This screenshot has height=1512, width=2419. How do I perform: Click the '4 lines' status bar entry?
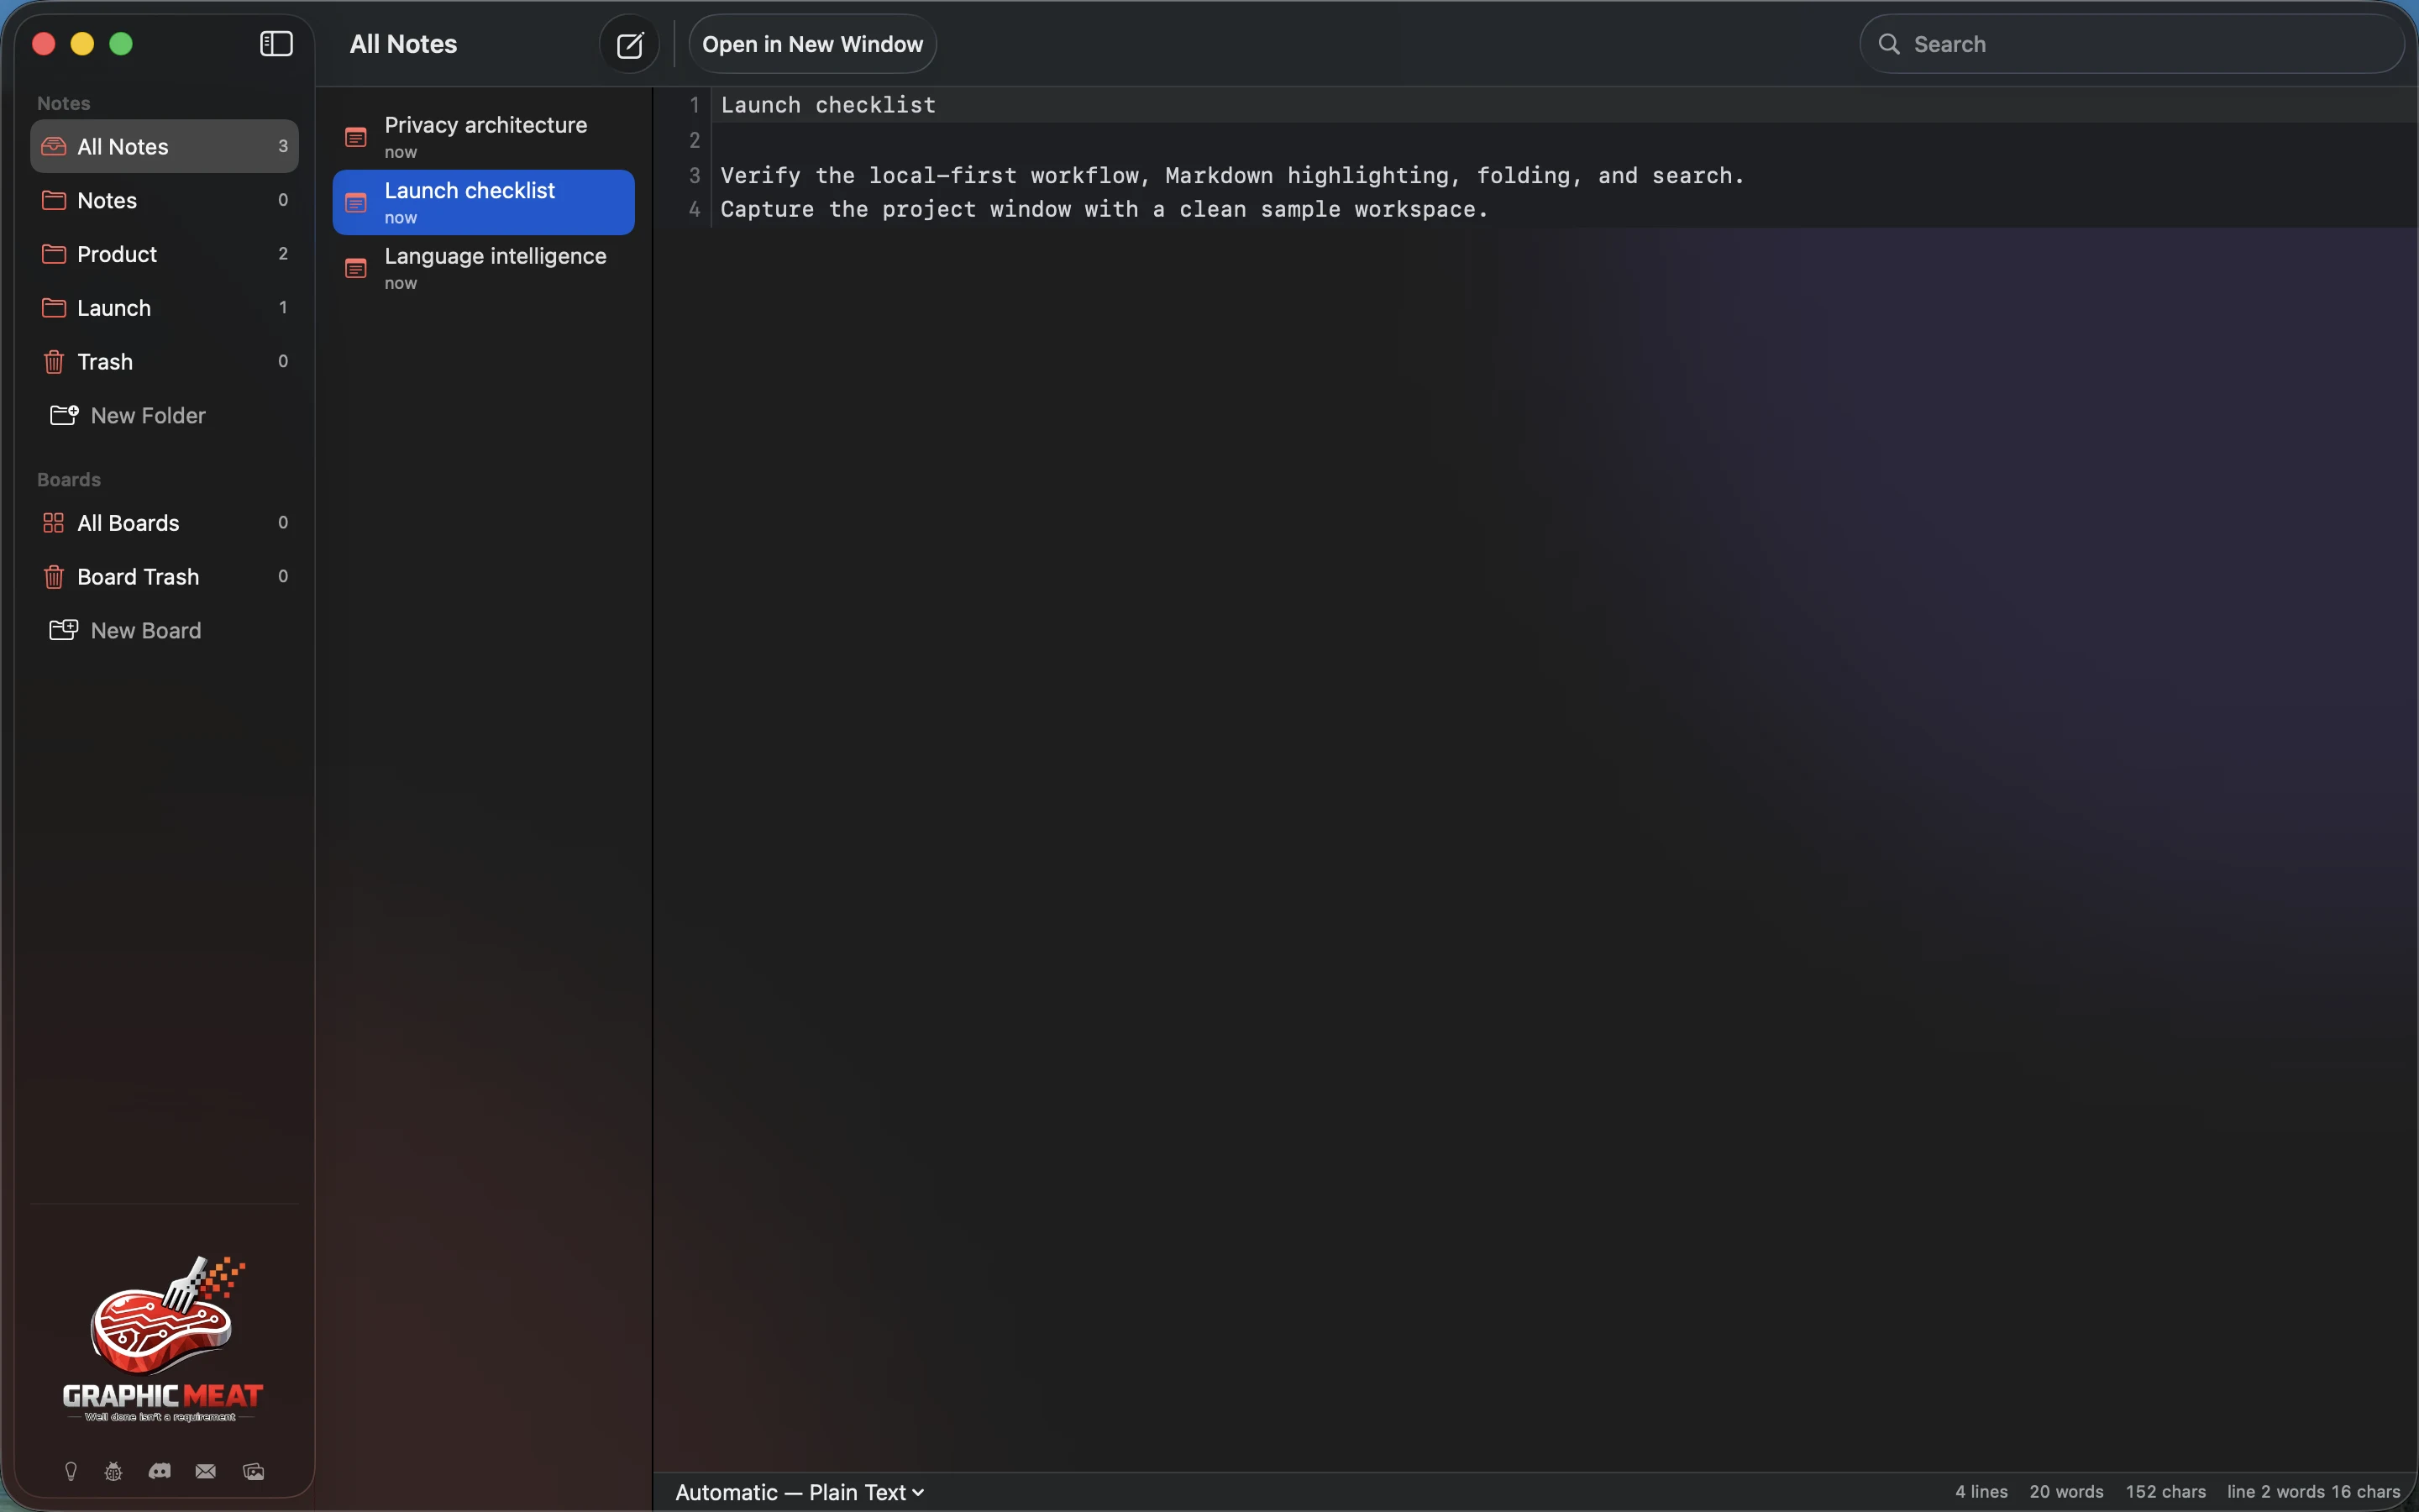tap(1981, 1492)
